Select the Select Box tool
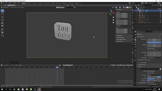Image resolution: width=162 pixels, height=91 pixels. pos(2,11)
